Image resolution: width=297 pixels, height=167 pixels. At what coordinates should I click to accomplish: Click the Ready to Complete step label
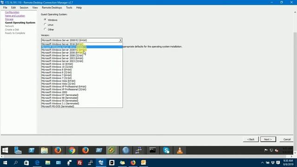pyautogui.click(x=15, y=33)
